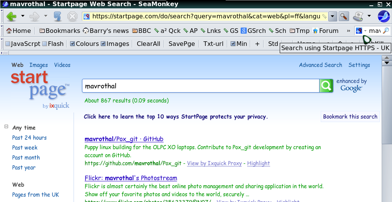Collapse the toolbar using its left grippy
392x202 pixels.
[x=2, y=44]
